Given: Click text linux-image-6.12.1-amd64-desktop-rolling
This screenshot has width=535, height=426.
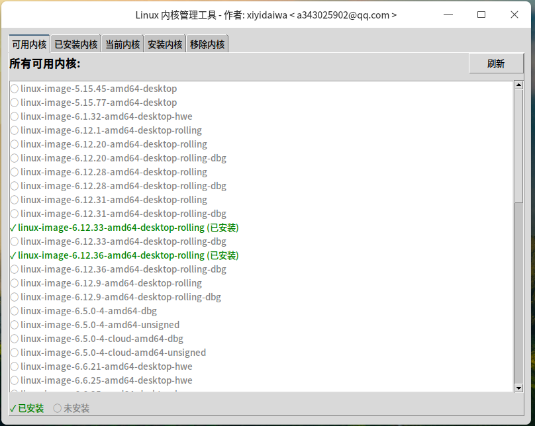Looking at the screenshot, I should tap(111, 130).
